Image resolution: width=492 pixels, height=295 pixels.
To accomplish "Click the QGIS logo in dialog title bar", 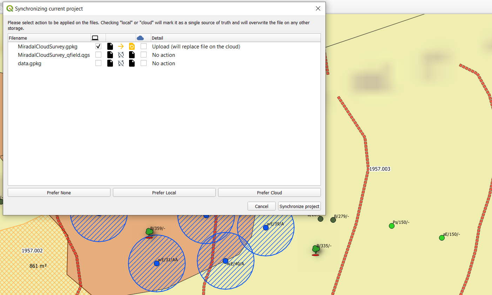I will pyautogui.click(x=10, y=8).
